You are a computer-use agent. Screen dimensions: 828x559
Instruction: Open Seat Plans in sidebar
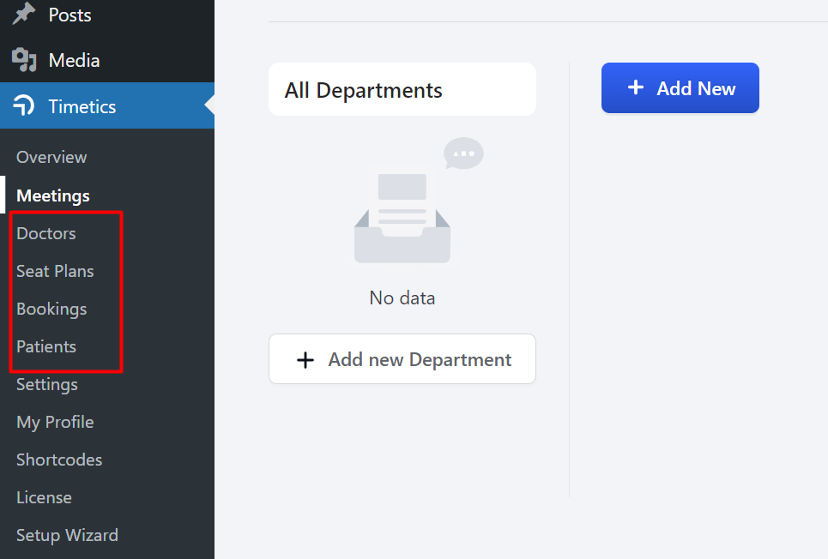[56, 271]
